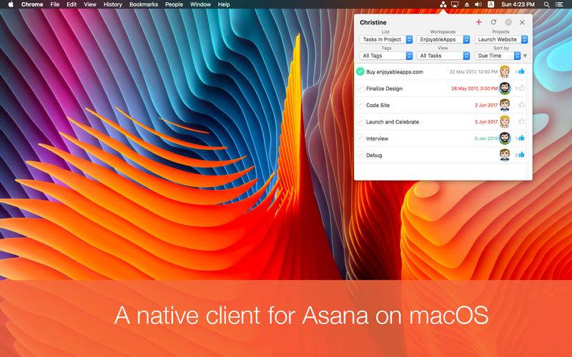
Task: Open the Notification Center icon
Action: (x=559, y=4)
